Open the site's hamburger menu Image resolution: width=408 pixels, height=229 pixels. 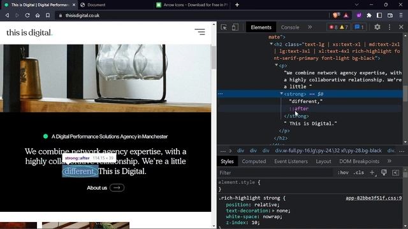(200, 32)
